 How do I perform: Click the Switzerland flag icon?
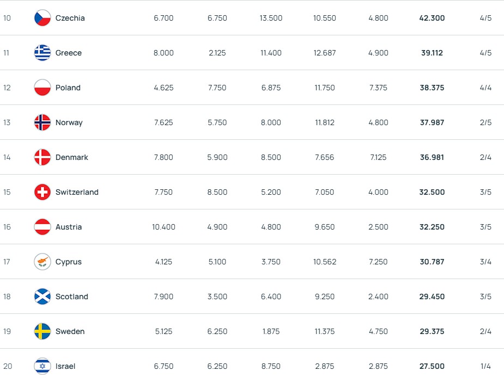(42, 192)
